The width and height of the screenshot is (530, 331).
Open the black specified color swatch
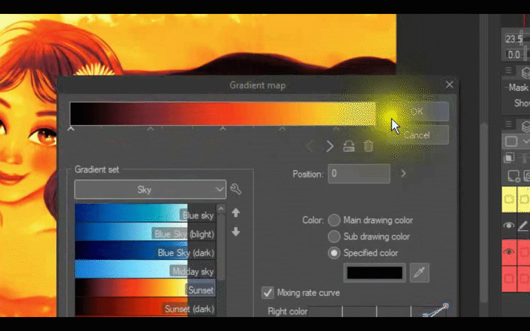374,273
